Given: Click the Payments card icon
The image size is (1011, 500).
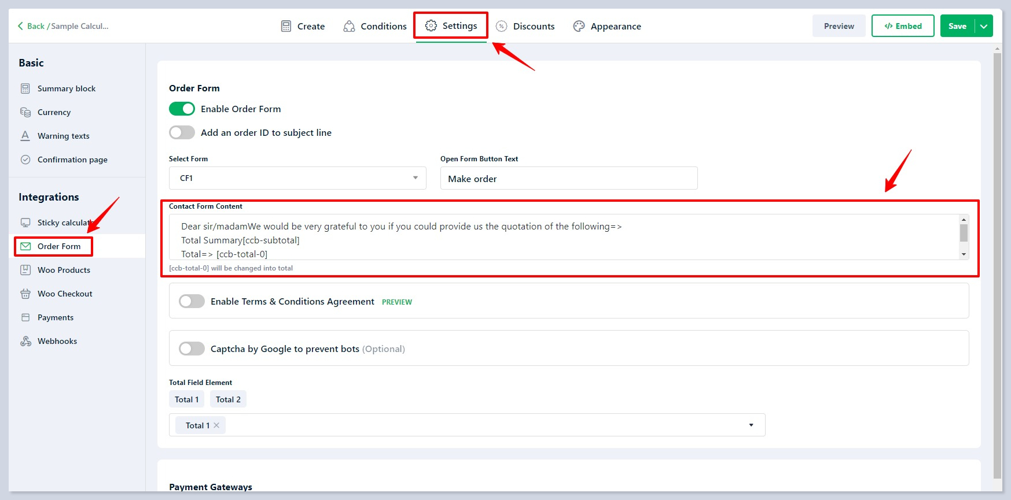Looking at the screenshot, I should (x=25, y=317).
